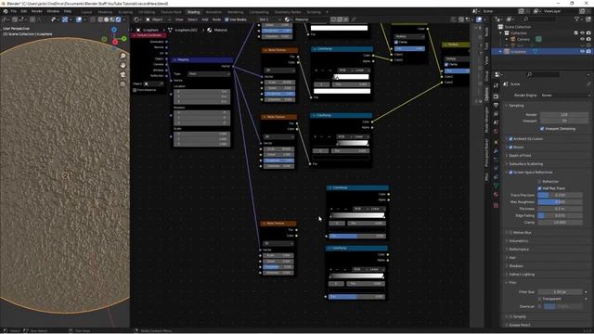Click the viewport pan hand gizmo
The width and height of the screenshot is (594, 334).
[x=123, y=65]
